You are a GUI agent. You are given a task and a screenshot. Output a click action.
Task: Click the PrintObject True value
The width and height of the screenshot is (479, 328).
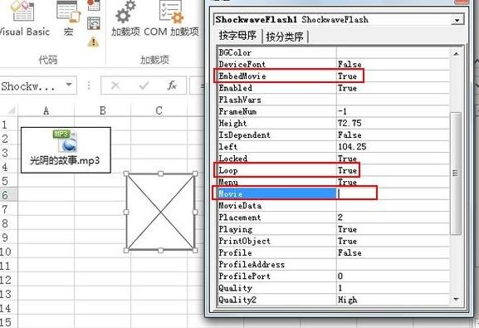347,241
